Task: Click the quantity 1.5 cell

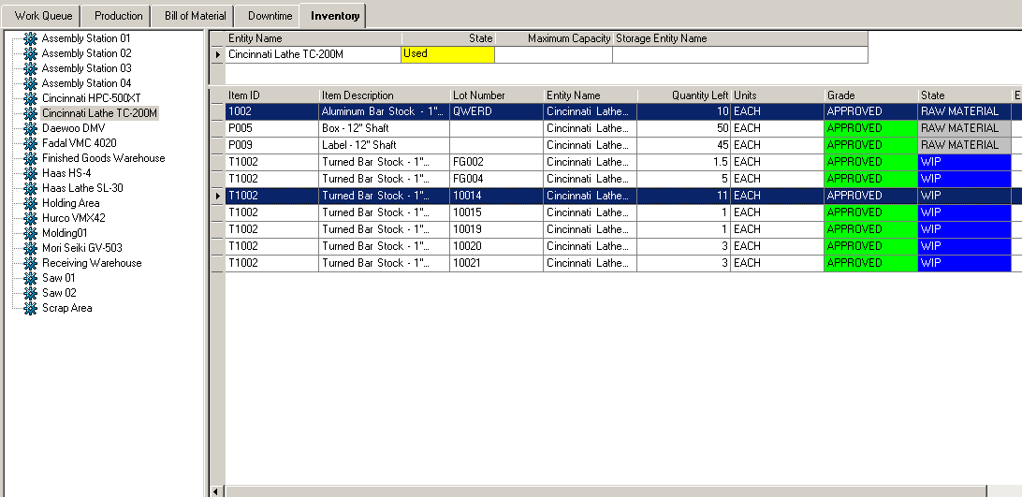Action: [x=684, y=162]
